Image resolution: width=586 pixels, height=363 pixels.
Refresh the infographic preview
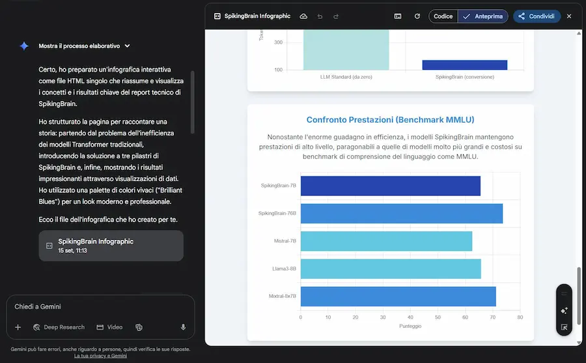(417, 16)
